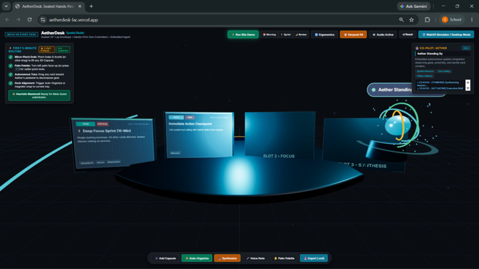Click the NOTE tag on Checkpoint card
The height and width of the screenshot is (269, 479).
177,117
